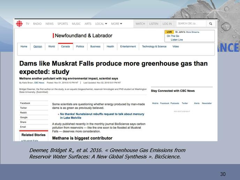Click Mobile under Stay Connected
The height and width of the screenshot is (180, 240).
[155, 103]
